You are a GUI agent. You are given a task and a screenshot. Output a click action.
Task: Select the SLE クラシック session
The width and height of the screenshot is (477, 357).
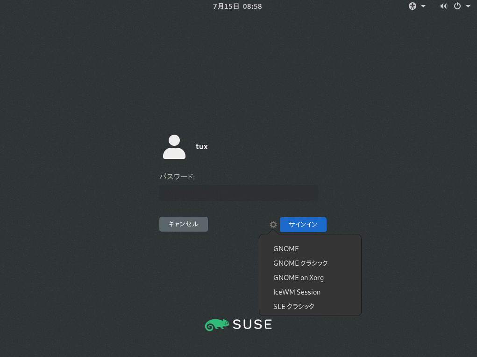(x=310, y=306)
